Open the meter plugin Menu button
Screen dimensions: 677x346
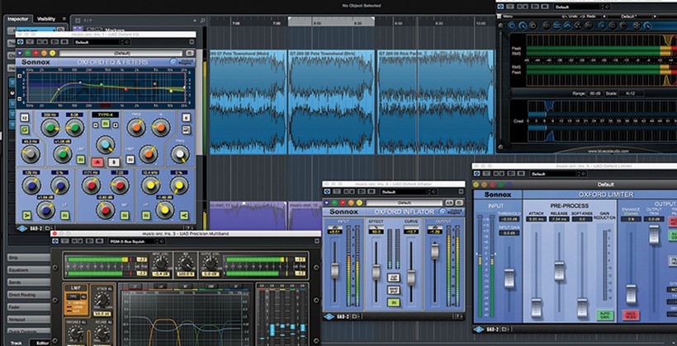click(x=504, y=16)
